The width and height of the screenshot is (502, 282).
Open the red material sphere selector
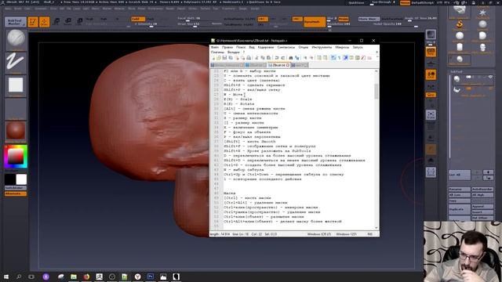click(x=16, y=131)
